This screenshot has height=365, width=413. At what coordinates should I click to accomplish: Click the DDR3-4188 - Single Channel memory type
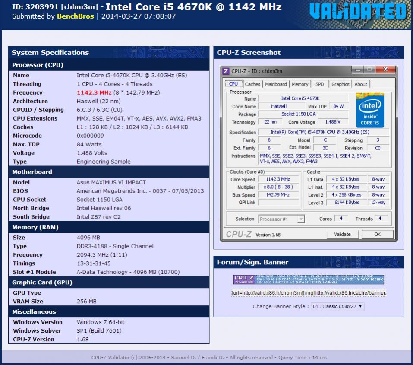[115, 246]
